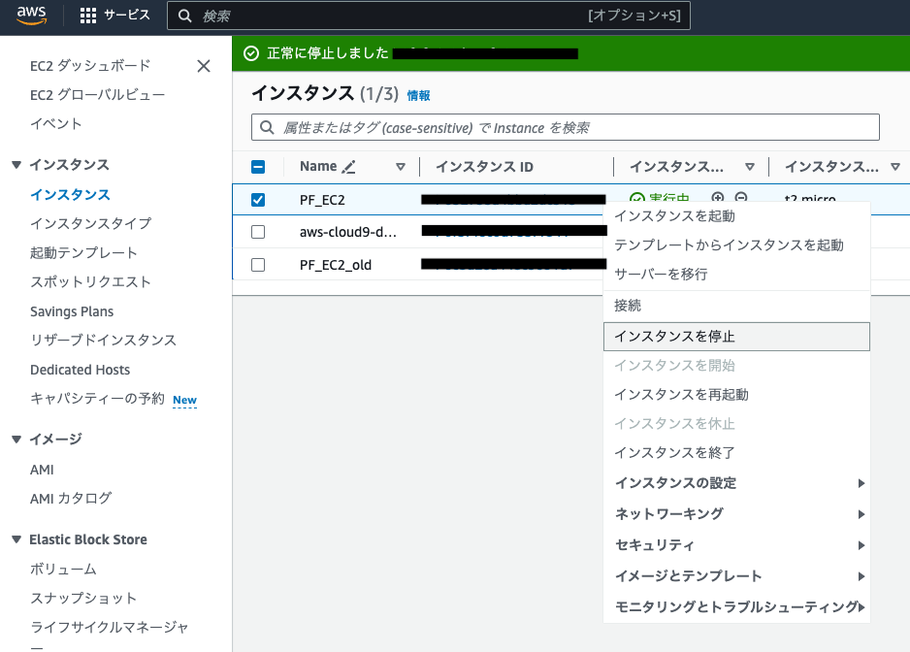Open リザーブドインスタンス in the sidebar
This screenshot has height=652, width=910.
[x=103, y=341]
